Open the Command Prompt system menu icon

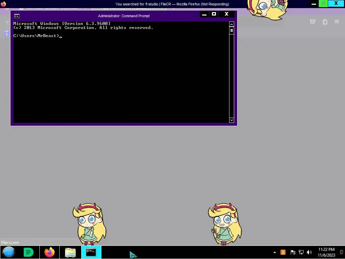(17, 16)
